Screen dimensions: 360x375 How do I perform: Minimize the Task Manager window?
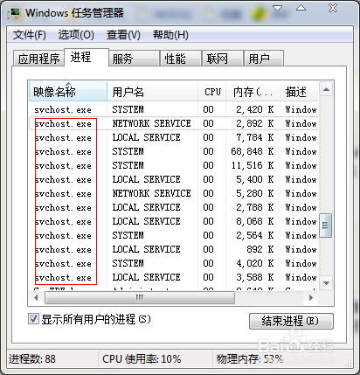coord(278,8)
